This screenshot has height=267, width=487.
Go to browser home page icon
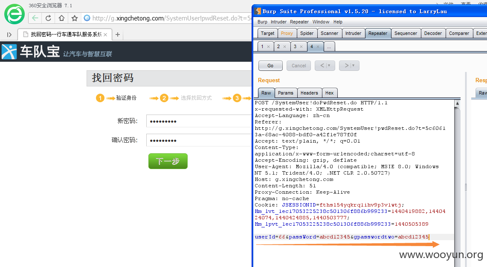pos(61,18)
